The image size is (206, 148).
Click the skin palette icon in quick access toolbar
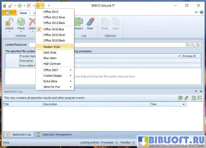[38, 5]
